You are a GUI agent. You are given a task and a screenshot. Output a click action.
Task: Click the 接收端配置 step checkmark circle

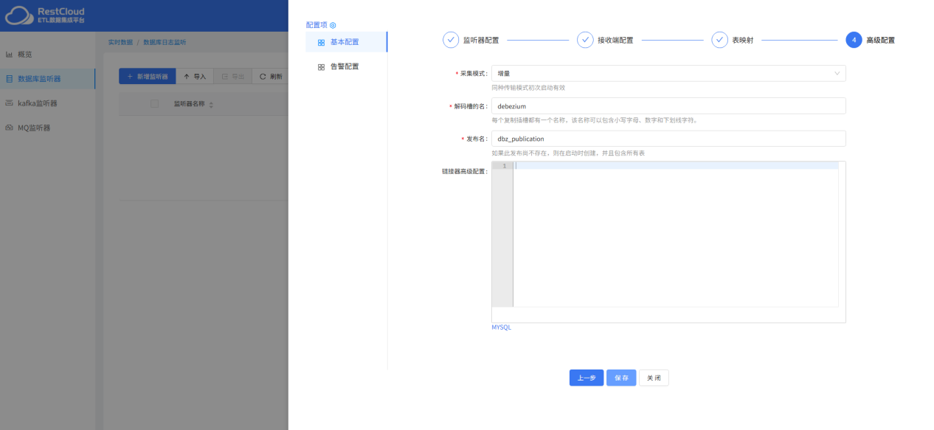(x=585, y=40)
